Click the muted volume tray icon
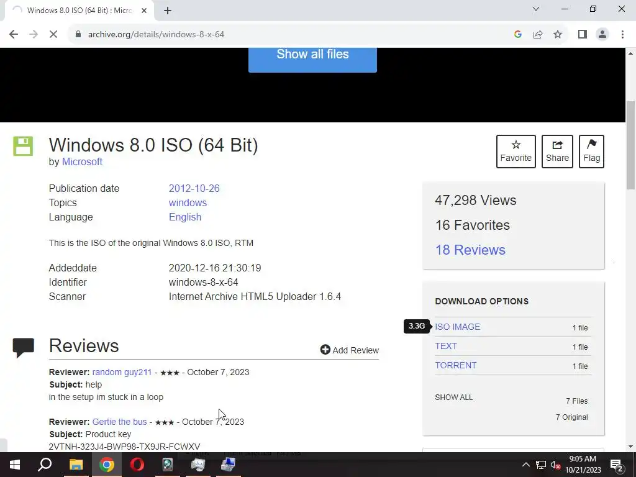 555,465
